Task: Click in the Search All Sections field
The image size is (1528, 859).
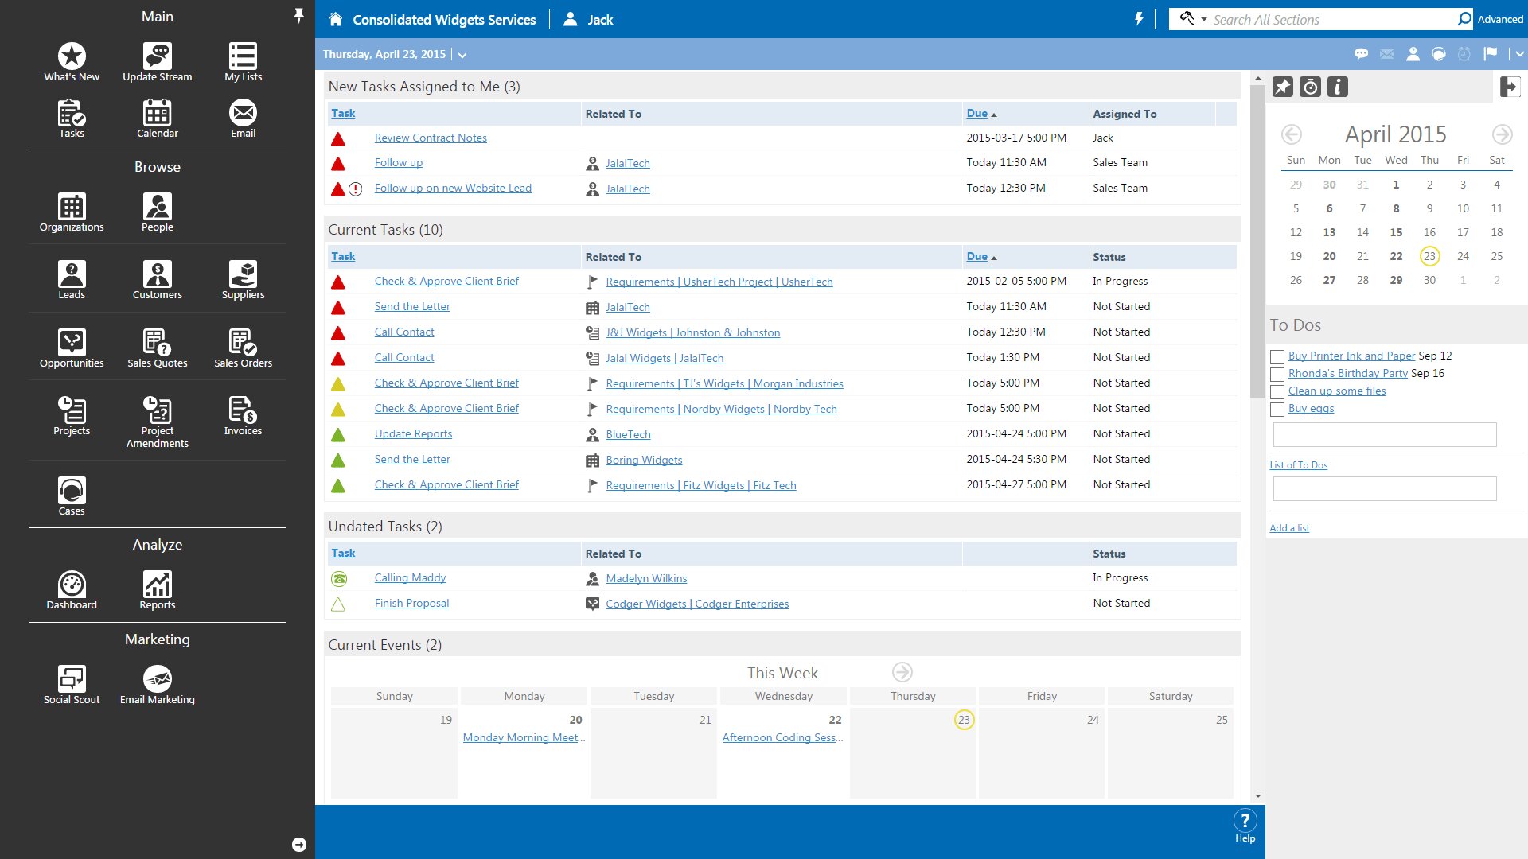Action: [x=1329, y=20]
